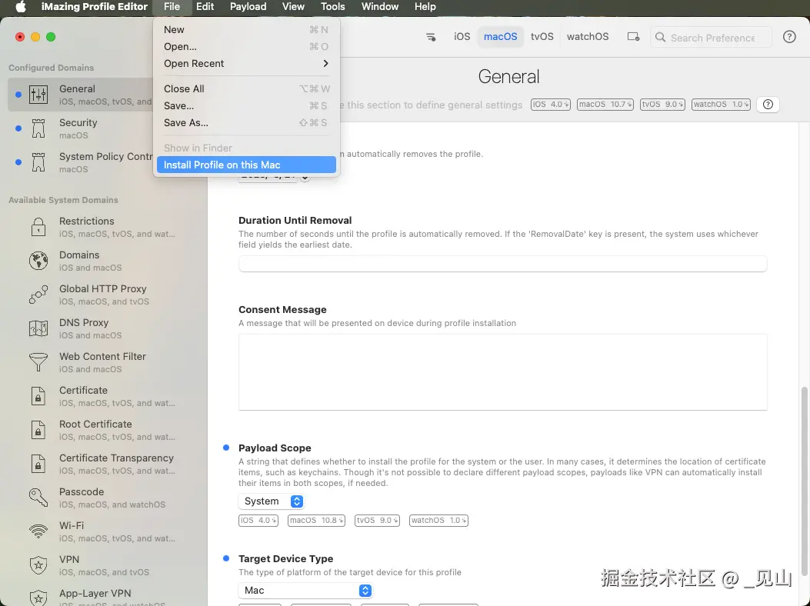Open Domains globe icon
The width and height of the screenshot is (810, 606).
tap(38, 261)
